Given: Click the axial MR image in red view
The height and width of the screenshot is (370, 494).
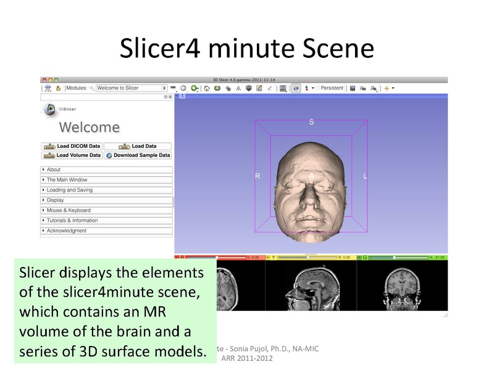Looking at the screenshot, I should pos(227,289).
